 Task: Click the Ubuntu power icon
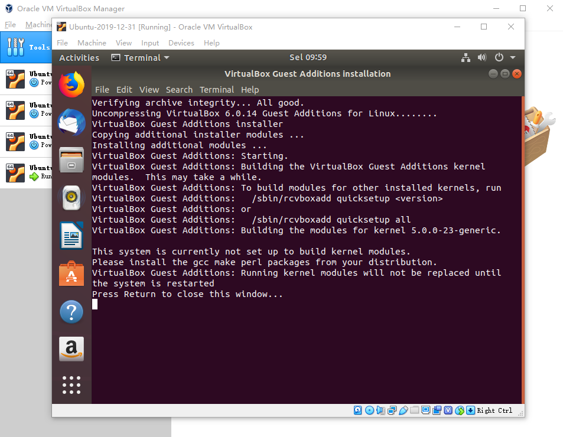point(499,57)
